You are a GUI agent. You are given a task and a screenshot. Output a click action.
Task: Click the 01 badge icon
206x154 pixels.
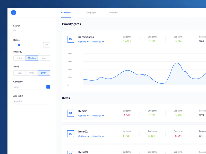71,113
